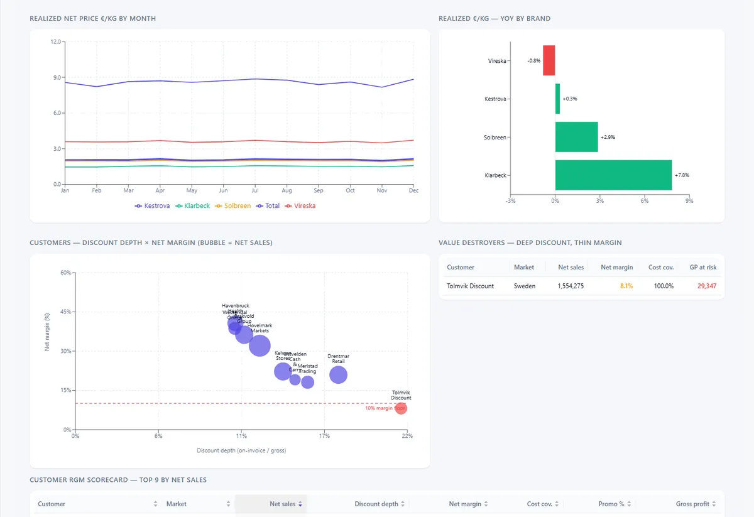The width and height of the screenshot is (754, 517).
Task: Click the Customer RGM Scorecard heading
Action: click(x=118, y=480)
